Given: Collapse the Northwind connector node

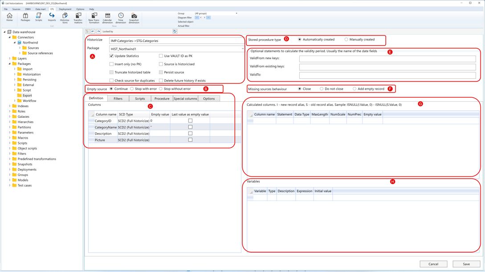Looking at the screenshot, I should coord(15,43).
